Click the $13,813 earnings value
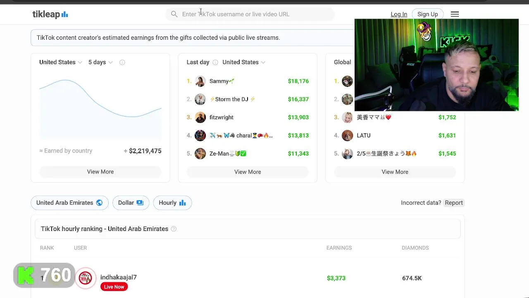 tap(298, 135)
